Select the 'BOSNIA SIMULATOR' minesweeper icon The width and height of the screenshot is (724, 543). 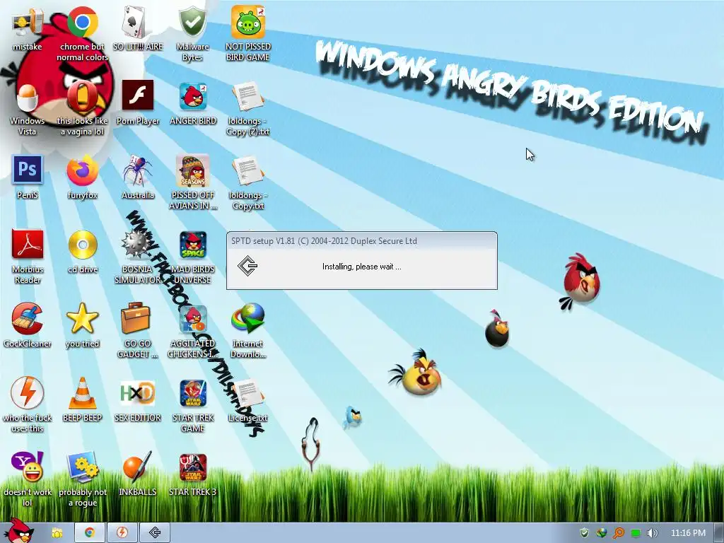pyautogui.click(x=138, y=257)
